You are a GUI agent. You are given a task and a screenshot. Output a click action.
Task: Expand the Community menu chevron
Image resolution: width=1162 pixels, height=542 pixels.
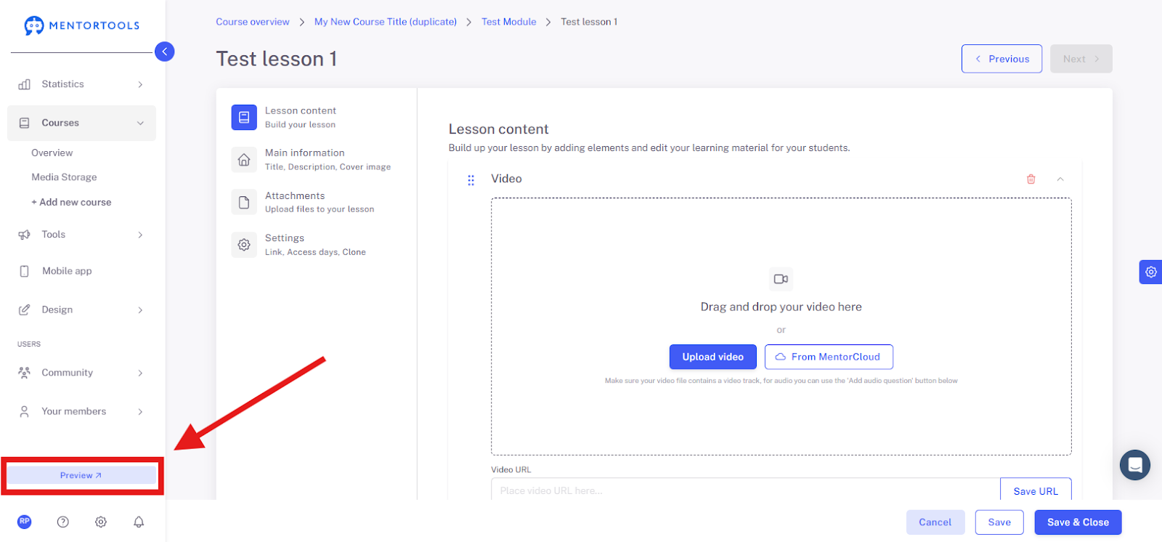tap(140, 373)
